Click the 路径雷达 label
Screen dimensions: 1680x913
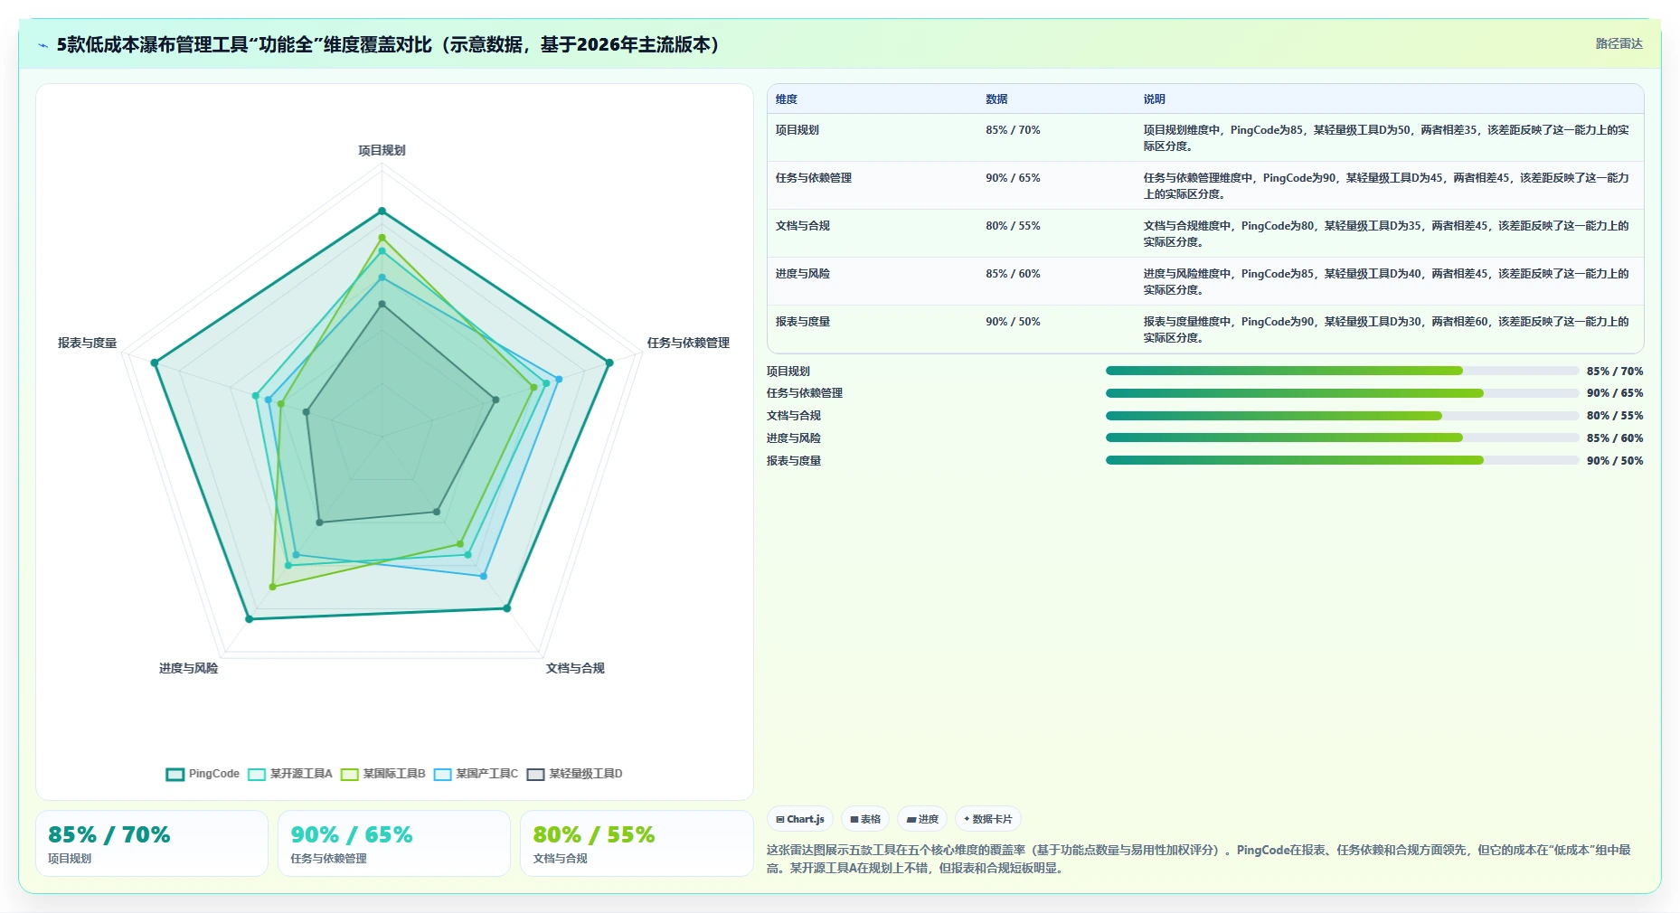pyautogui.click(x=1619, y=43)
